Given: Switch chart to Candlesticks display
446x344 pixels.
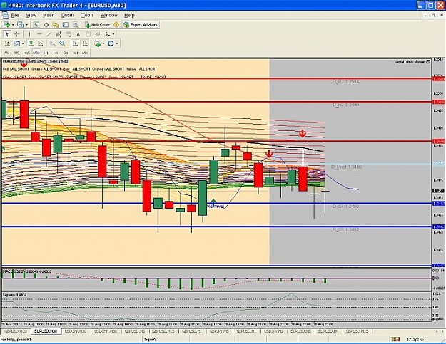Looking at the screenshot, I should [x=31, y=43].
